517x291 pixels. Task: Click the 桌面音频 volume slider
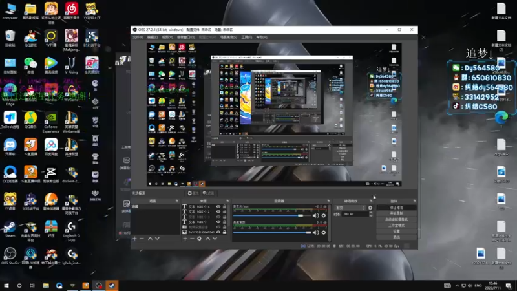272,232
